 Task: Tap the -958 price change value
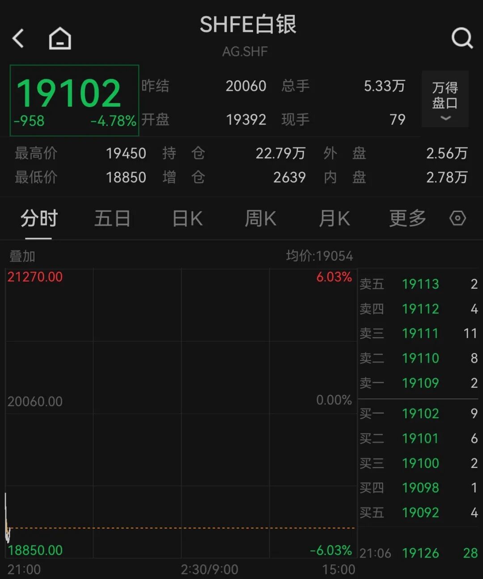[x=29, y=121]
